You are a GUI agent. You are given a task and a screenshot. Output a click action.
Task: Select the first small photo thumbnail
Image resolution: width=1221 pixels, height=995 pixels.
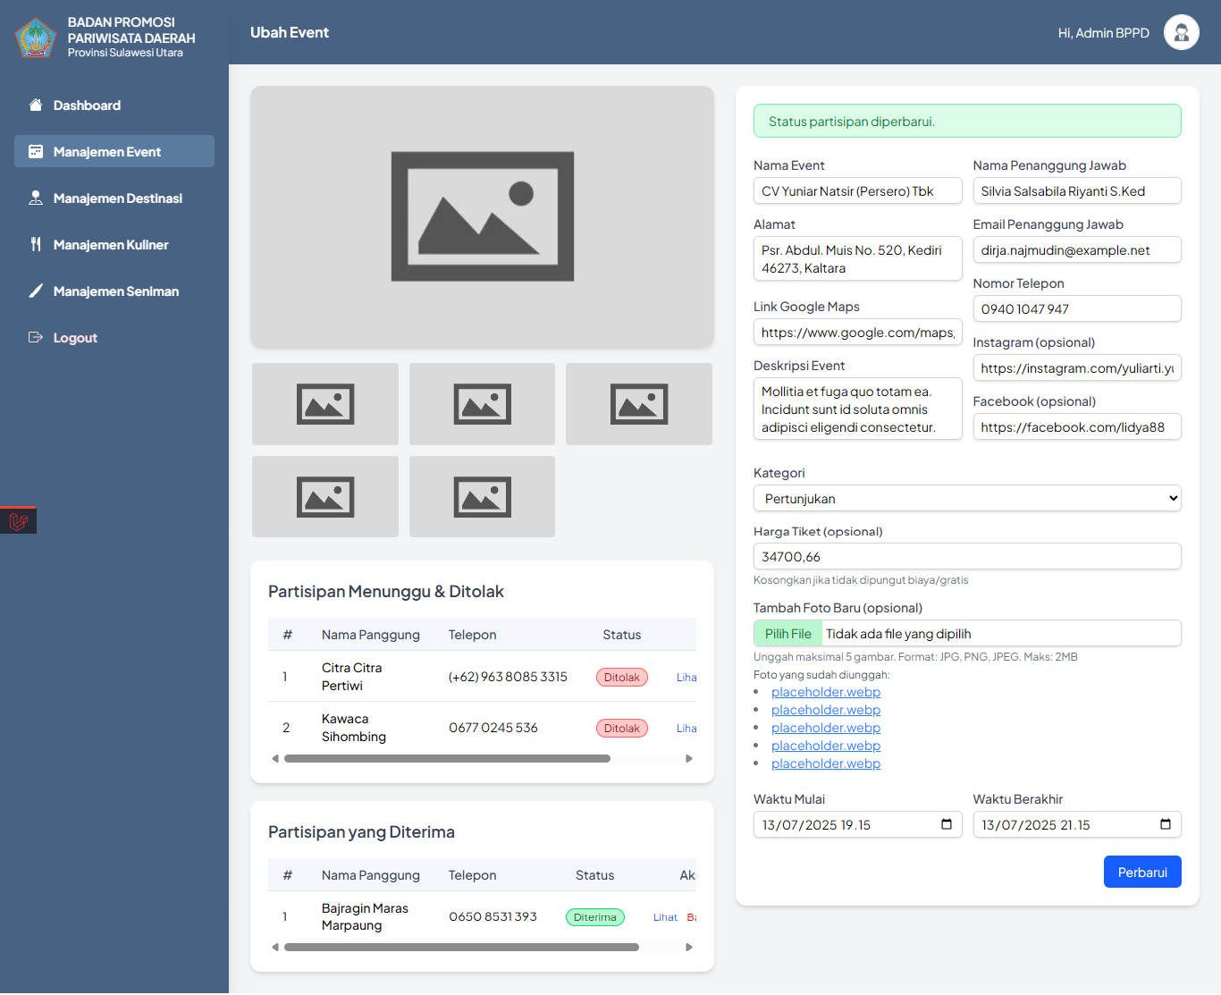click(325, 404)
